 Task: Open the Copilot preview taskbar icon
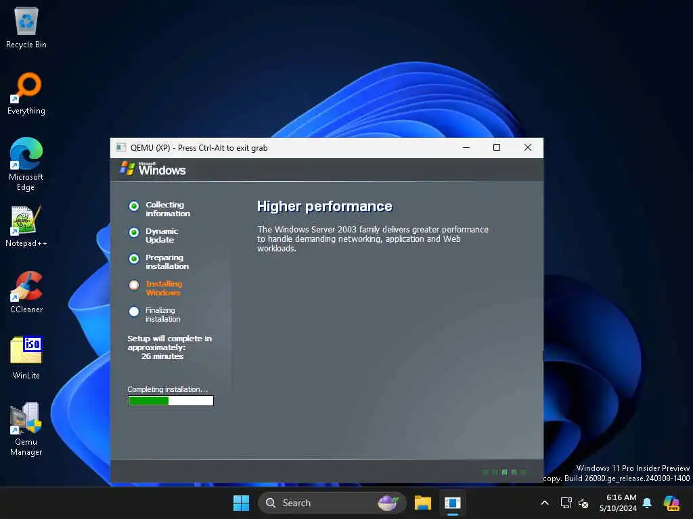[x=671, y=503]
